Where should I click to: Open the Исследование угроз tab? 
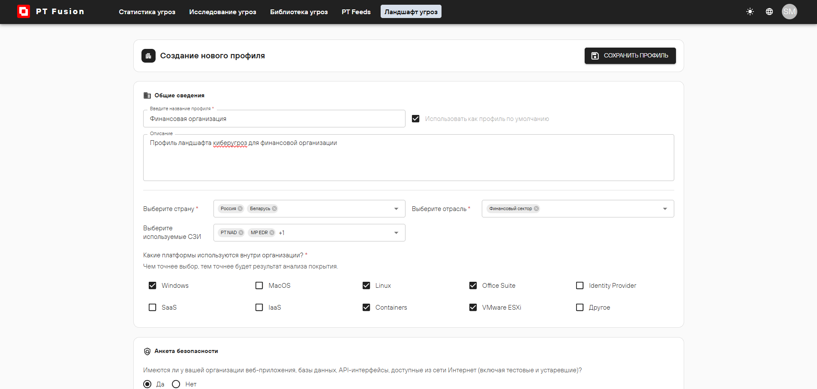pos(222,12)
